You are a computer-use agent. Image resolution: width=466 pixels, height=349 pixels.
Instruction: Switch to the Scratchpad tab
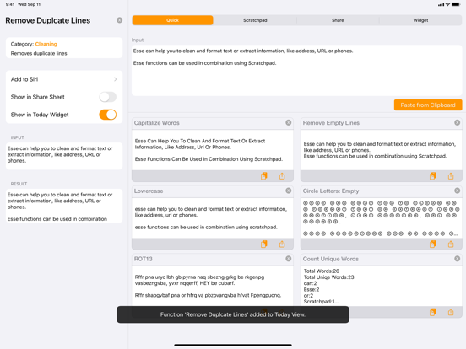click(255, 20)
